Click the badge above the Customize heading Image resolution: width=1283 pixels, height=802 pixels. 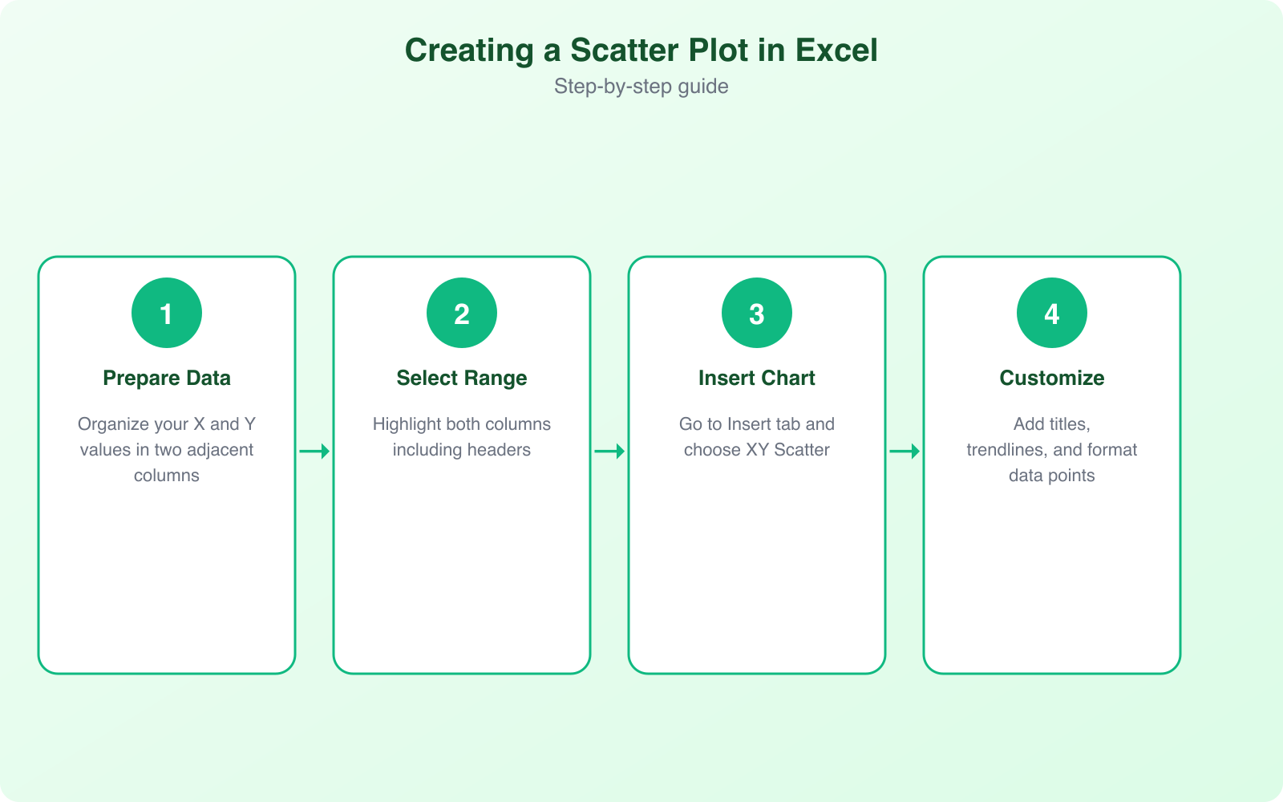coord(1051,312)
